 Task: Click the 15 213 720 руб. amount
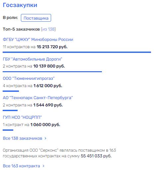[52, 47]
